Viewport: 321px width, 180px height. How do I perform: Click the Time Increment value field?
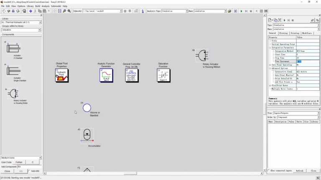click(x=308, y=61)
